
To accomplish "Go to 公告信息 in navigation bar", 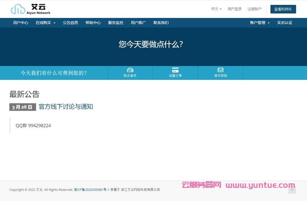I will 71,23.
